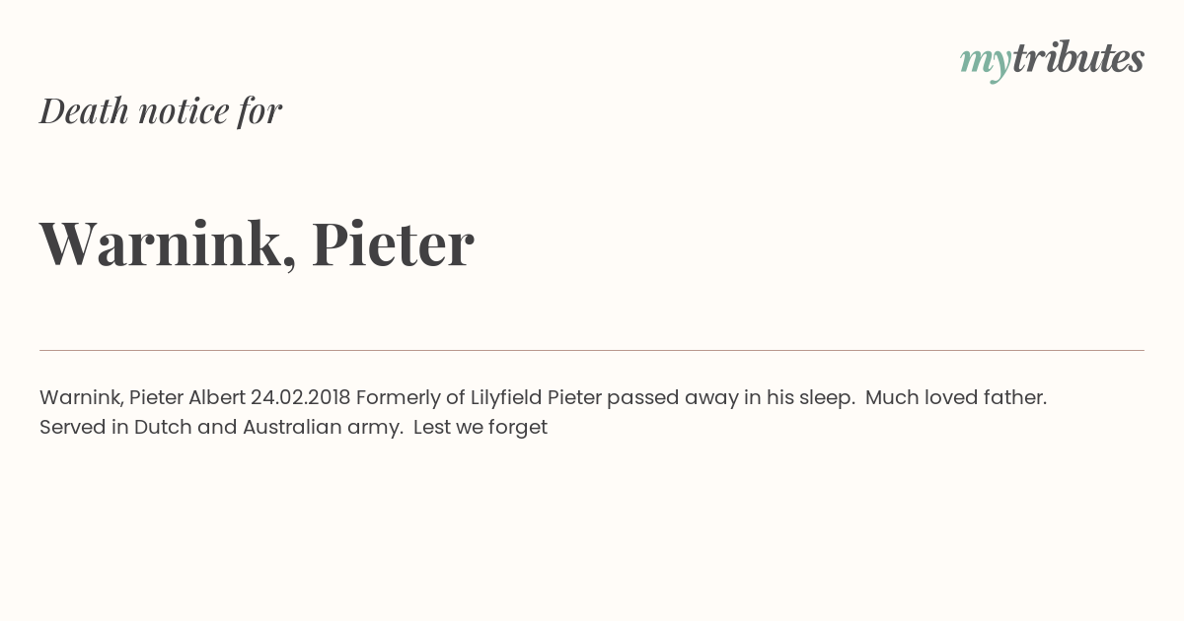Click the word "Australian" in the notice
1184x621 pixels.
tap(291, 427)
